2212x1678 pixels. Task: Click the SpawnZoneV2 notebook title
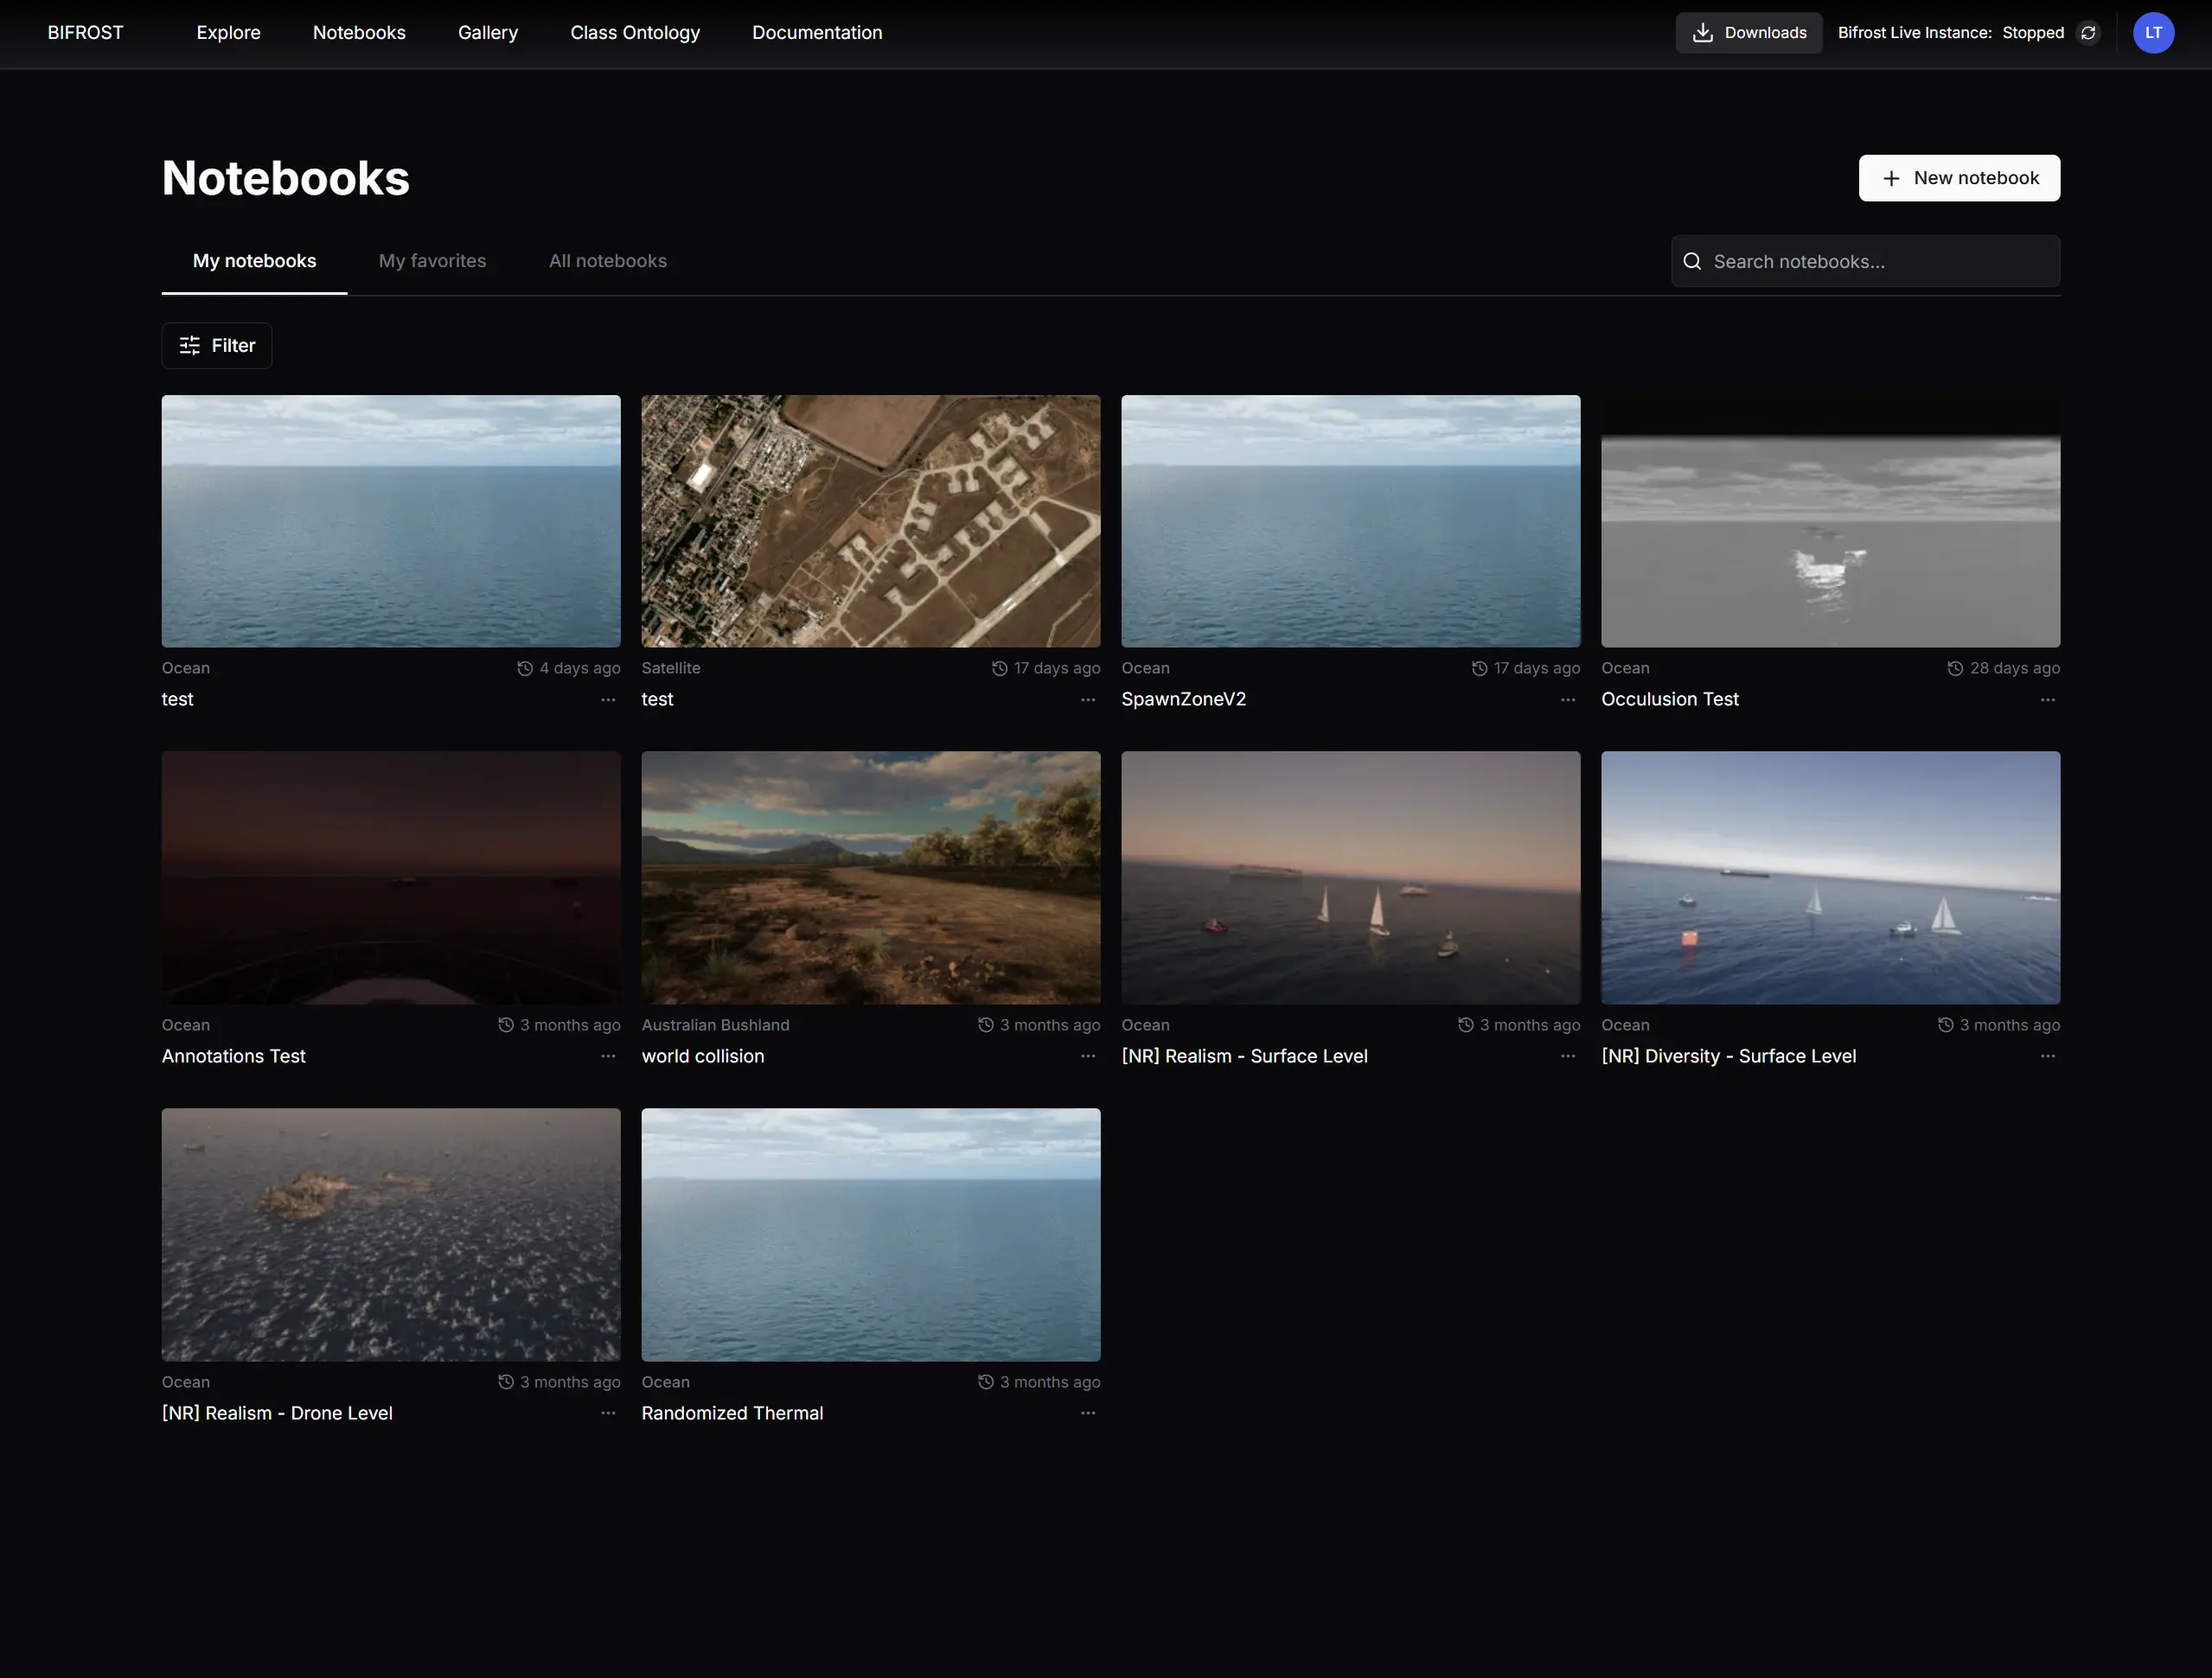coord(1184,699)
